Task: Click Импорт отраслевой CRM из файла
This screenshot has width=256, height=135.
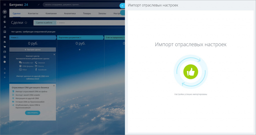Action: pos(31,91)
